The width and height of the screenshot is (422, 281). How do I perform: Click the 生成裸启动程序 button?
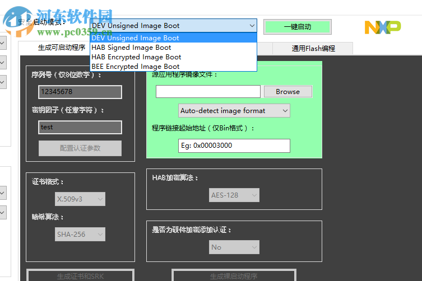(x=234, y=276)
